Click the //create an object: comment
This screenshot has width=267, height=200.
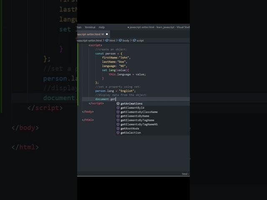(x=111, y=49)
